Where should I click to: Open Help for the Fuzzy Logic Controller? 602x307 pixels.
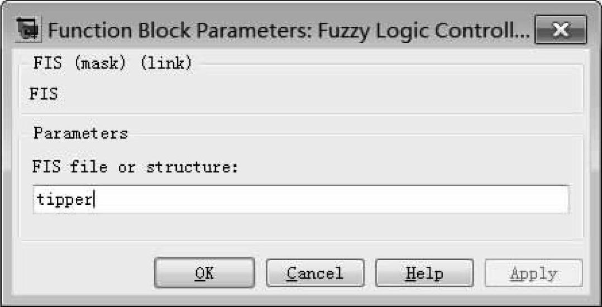(424, 274)
